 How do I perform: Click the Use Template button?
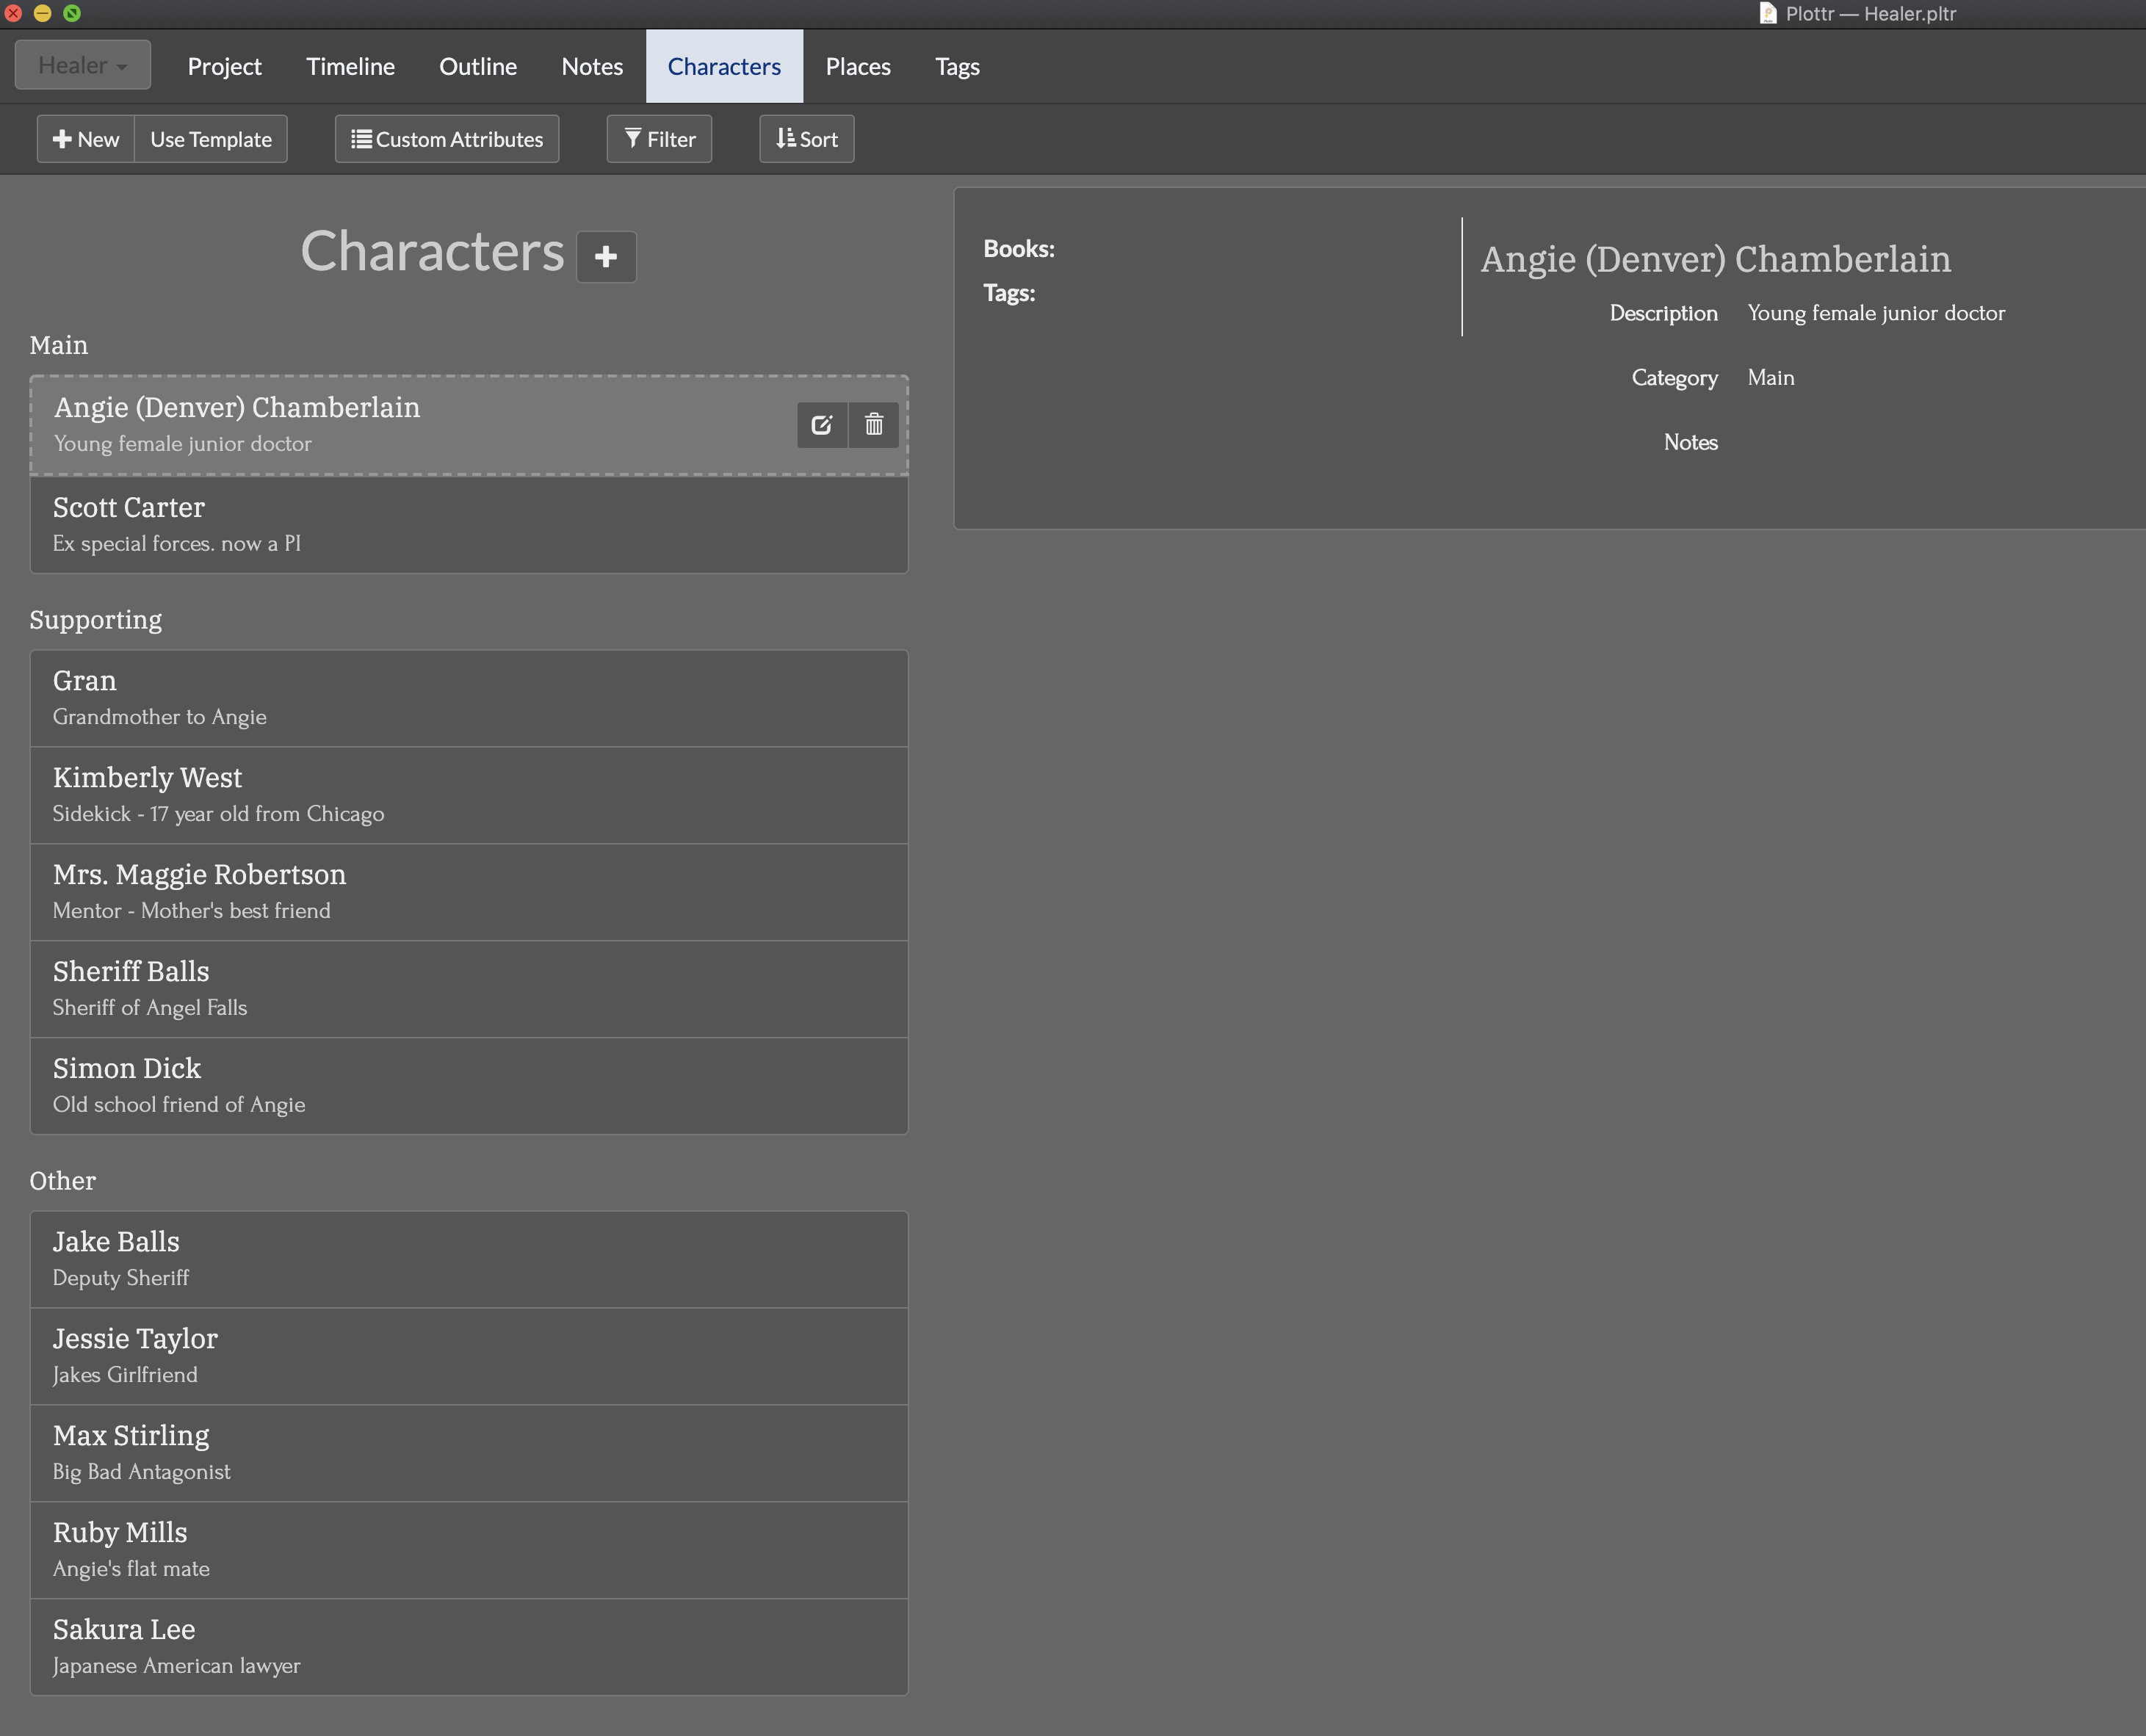(211, 139)
